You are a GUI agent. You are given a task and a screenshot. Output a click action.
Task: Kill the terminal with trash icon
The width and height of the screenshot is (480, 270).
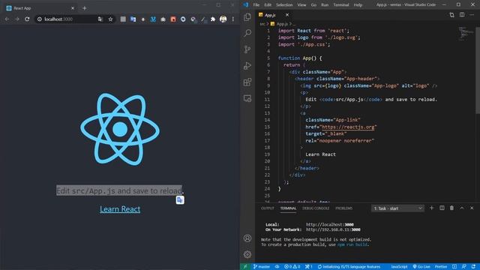(451, 208)
